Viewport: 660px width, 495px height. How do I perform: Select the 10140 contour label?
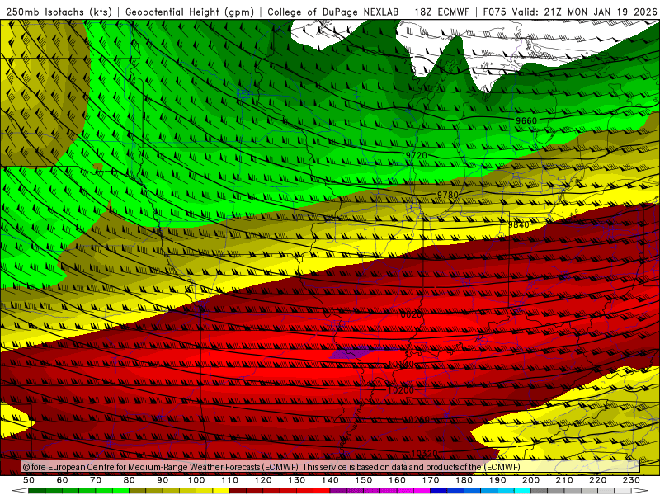[401, 364]
